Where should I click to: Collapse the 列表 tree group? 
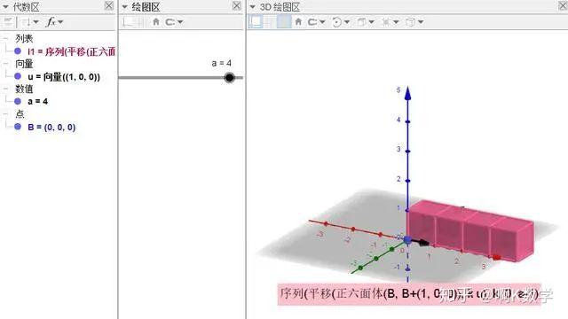click(5, 37)
